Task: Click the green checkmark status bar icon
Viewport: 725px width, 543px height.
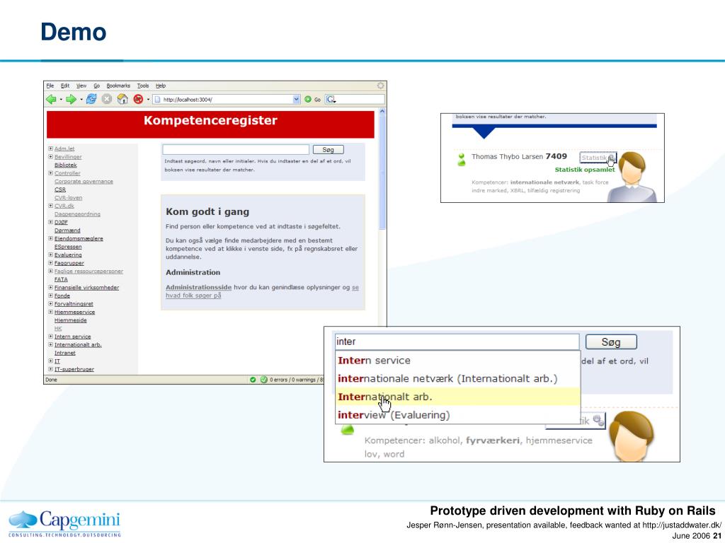Action: [x=253, y=380]
